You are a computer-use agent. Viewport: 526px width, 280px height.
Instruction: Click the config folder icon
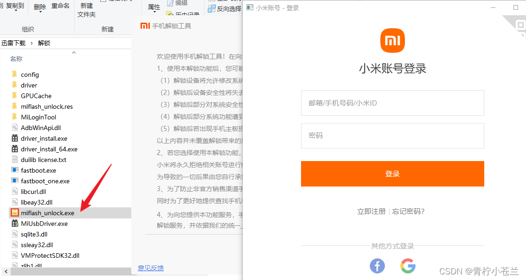pyautogui.click(x=14, y=74)
